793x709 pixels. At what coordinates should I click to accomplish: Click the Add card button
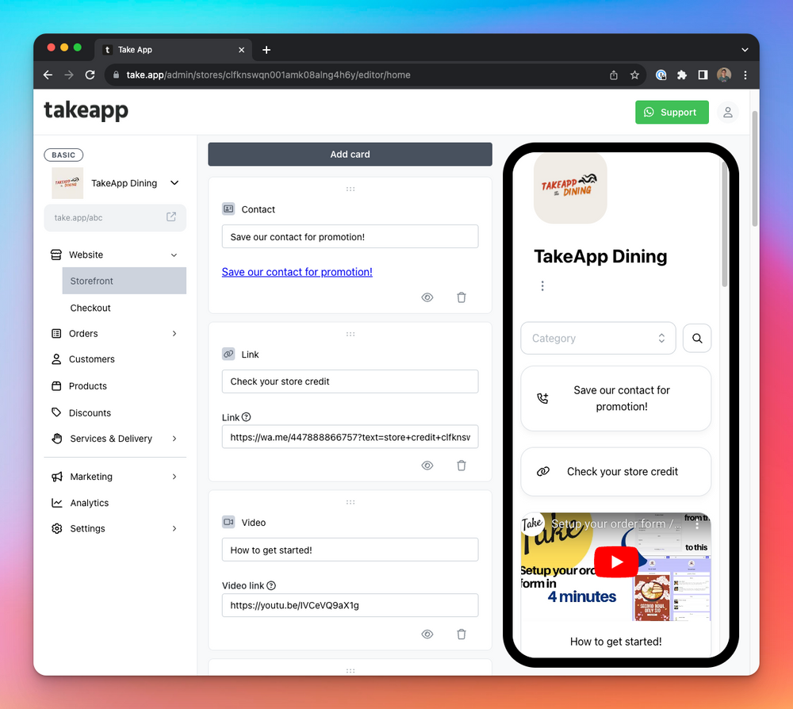pos(350,154)
